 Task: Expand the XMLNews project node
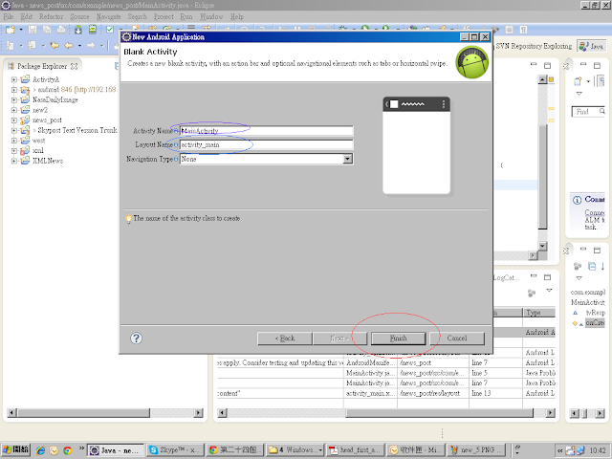pyautogui.click(x=14, y=161)
